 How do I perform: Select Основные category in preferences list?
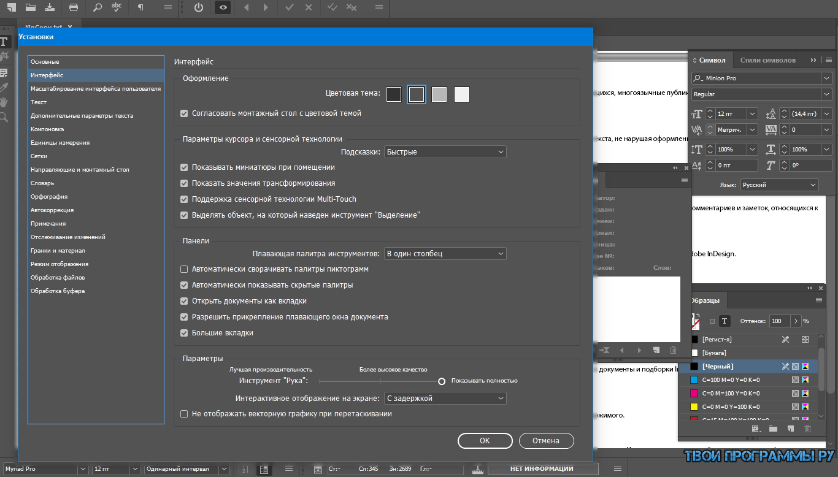point(96,62)
